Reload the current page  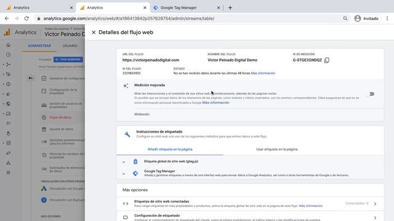click(x=26, y=18)
